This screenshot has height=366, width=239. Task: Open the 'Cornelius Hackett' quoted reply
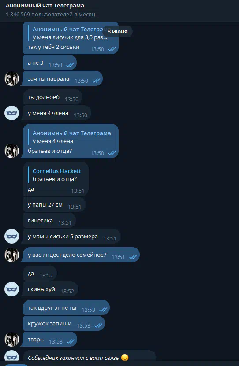(56, 175)
